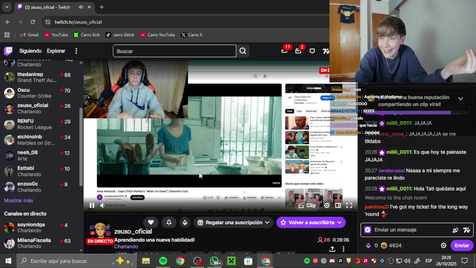Screen dimensions: 476x268
Task: View site information icon in address bar
Action: pos(47,22)
